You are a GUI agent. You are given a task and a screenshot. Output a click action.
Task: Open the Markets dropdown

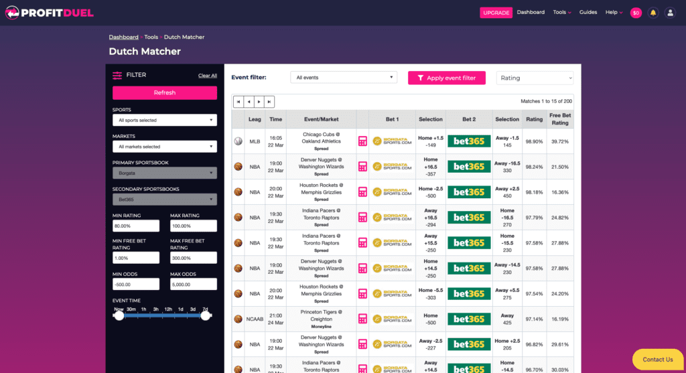point(165,147)
